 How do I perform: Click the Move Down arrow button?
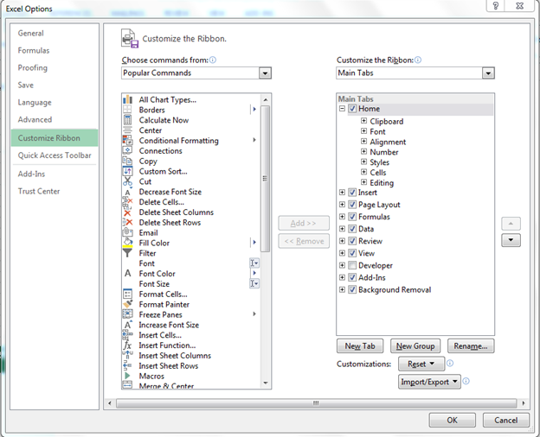pyautogui.click(x=511, y=240)
